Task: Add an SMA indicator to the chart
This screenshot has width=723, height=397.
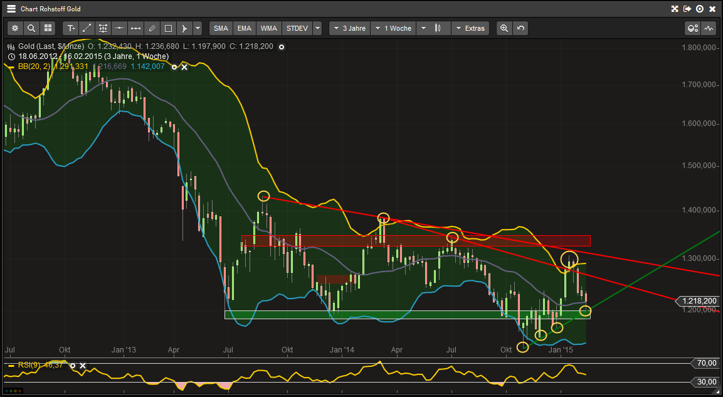Action: [x=220, y=28]
